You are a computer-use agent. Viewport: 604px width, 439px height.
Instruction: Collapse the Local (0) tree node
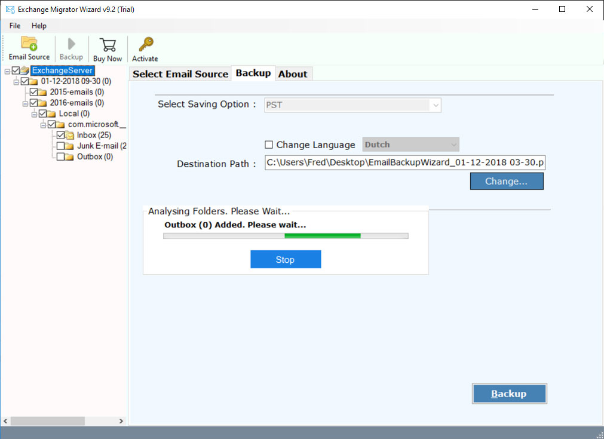coord(34,114)
